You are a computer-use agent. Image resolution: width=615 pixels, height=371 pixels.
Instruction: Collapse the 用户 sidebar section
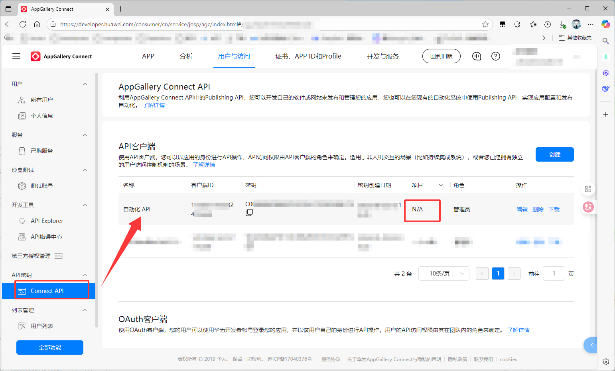coord(85,84)
